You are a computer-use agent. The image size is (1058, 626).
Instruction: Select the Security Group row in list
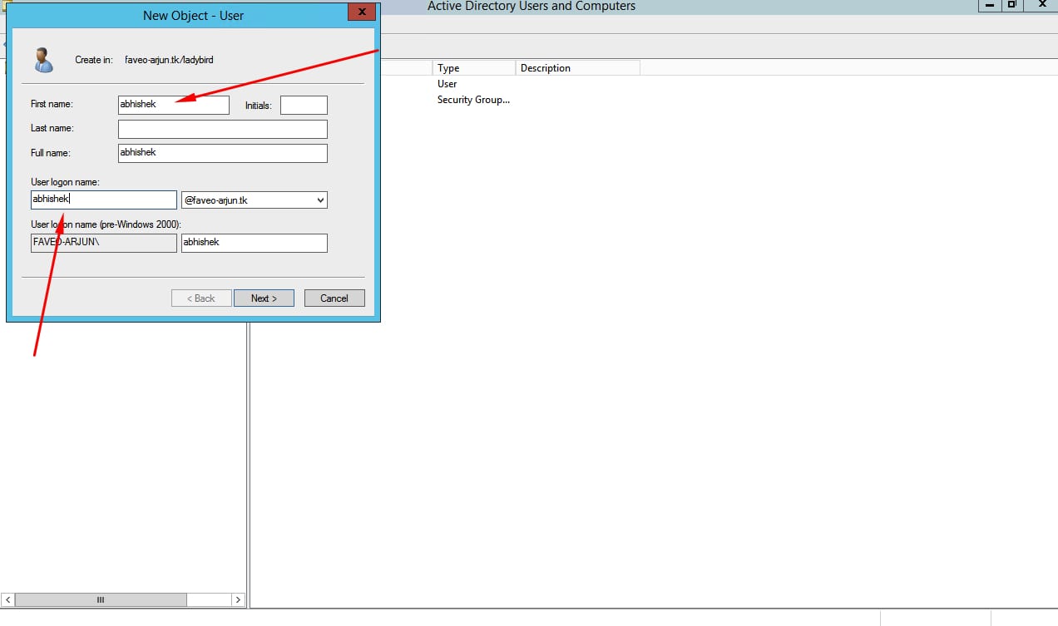click(x=473, y=100)
